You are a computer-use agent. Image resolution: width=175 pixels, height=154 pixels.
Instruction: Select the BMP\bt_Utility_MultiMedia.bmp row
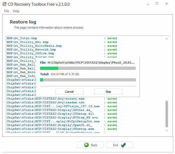(62, 46)
